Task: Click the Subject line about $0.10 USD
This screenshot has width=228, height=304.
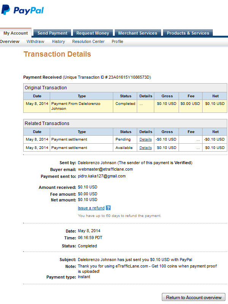Action: tap(135, 260)
